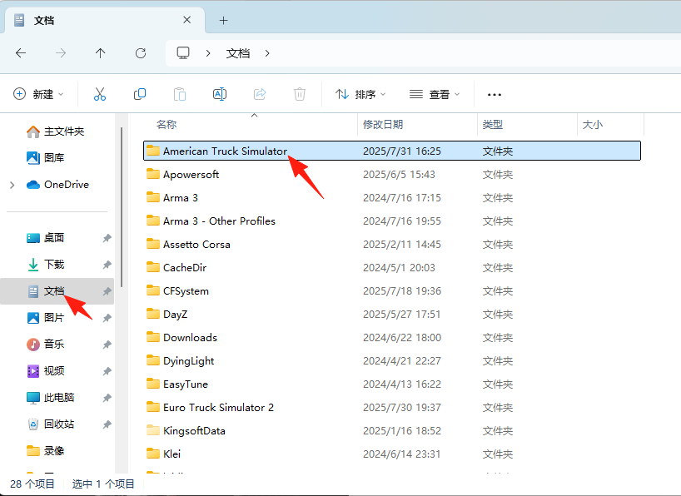Go up one folder level
The width and height of the screenshot is (681, 496).
pos(101,53)
